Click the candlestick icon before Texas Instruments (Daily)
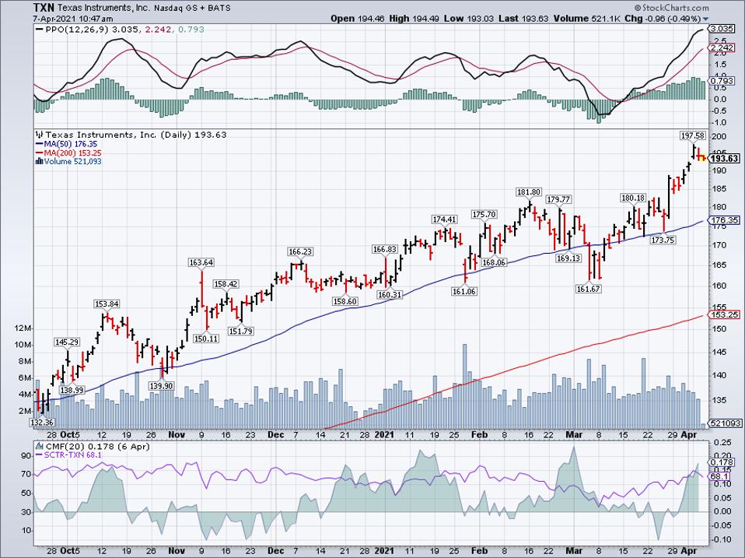This screenshot has width=745, height=558. [x=40, y=135]
